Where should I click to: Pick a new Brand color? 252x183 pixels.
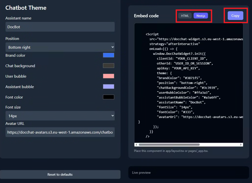(109, 55)
